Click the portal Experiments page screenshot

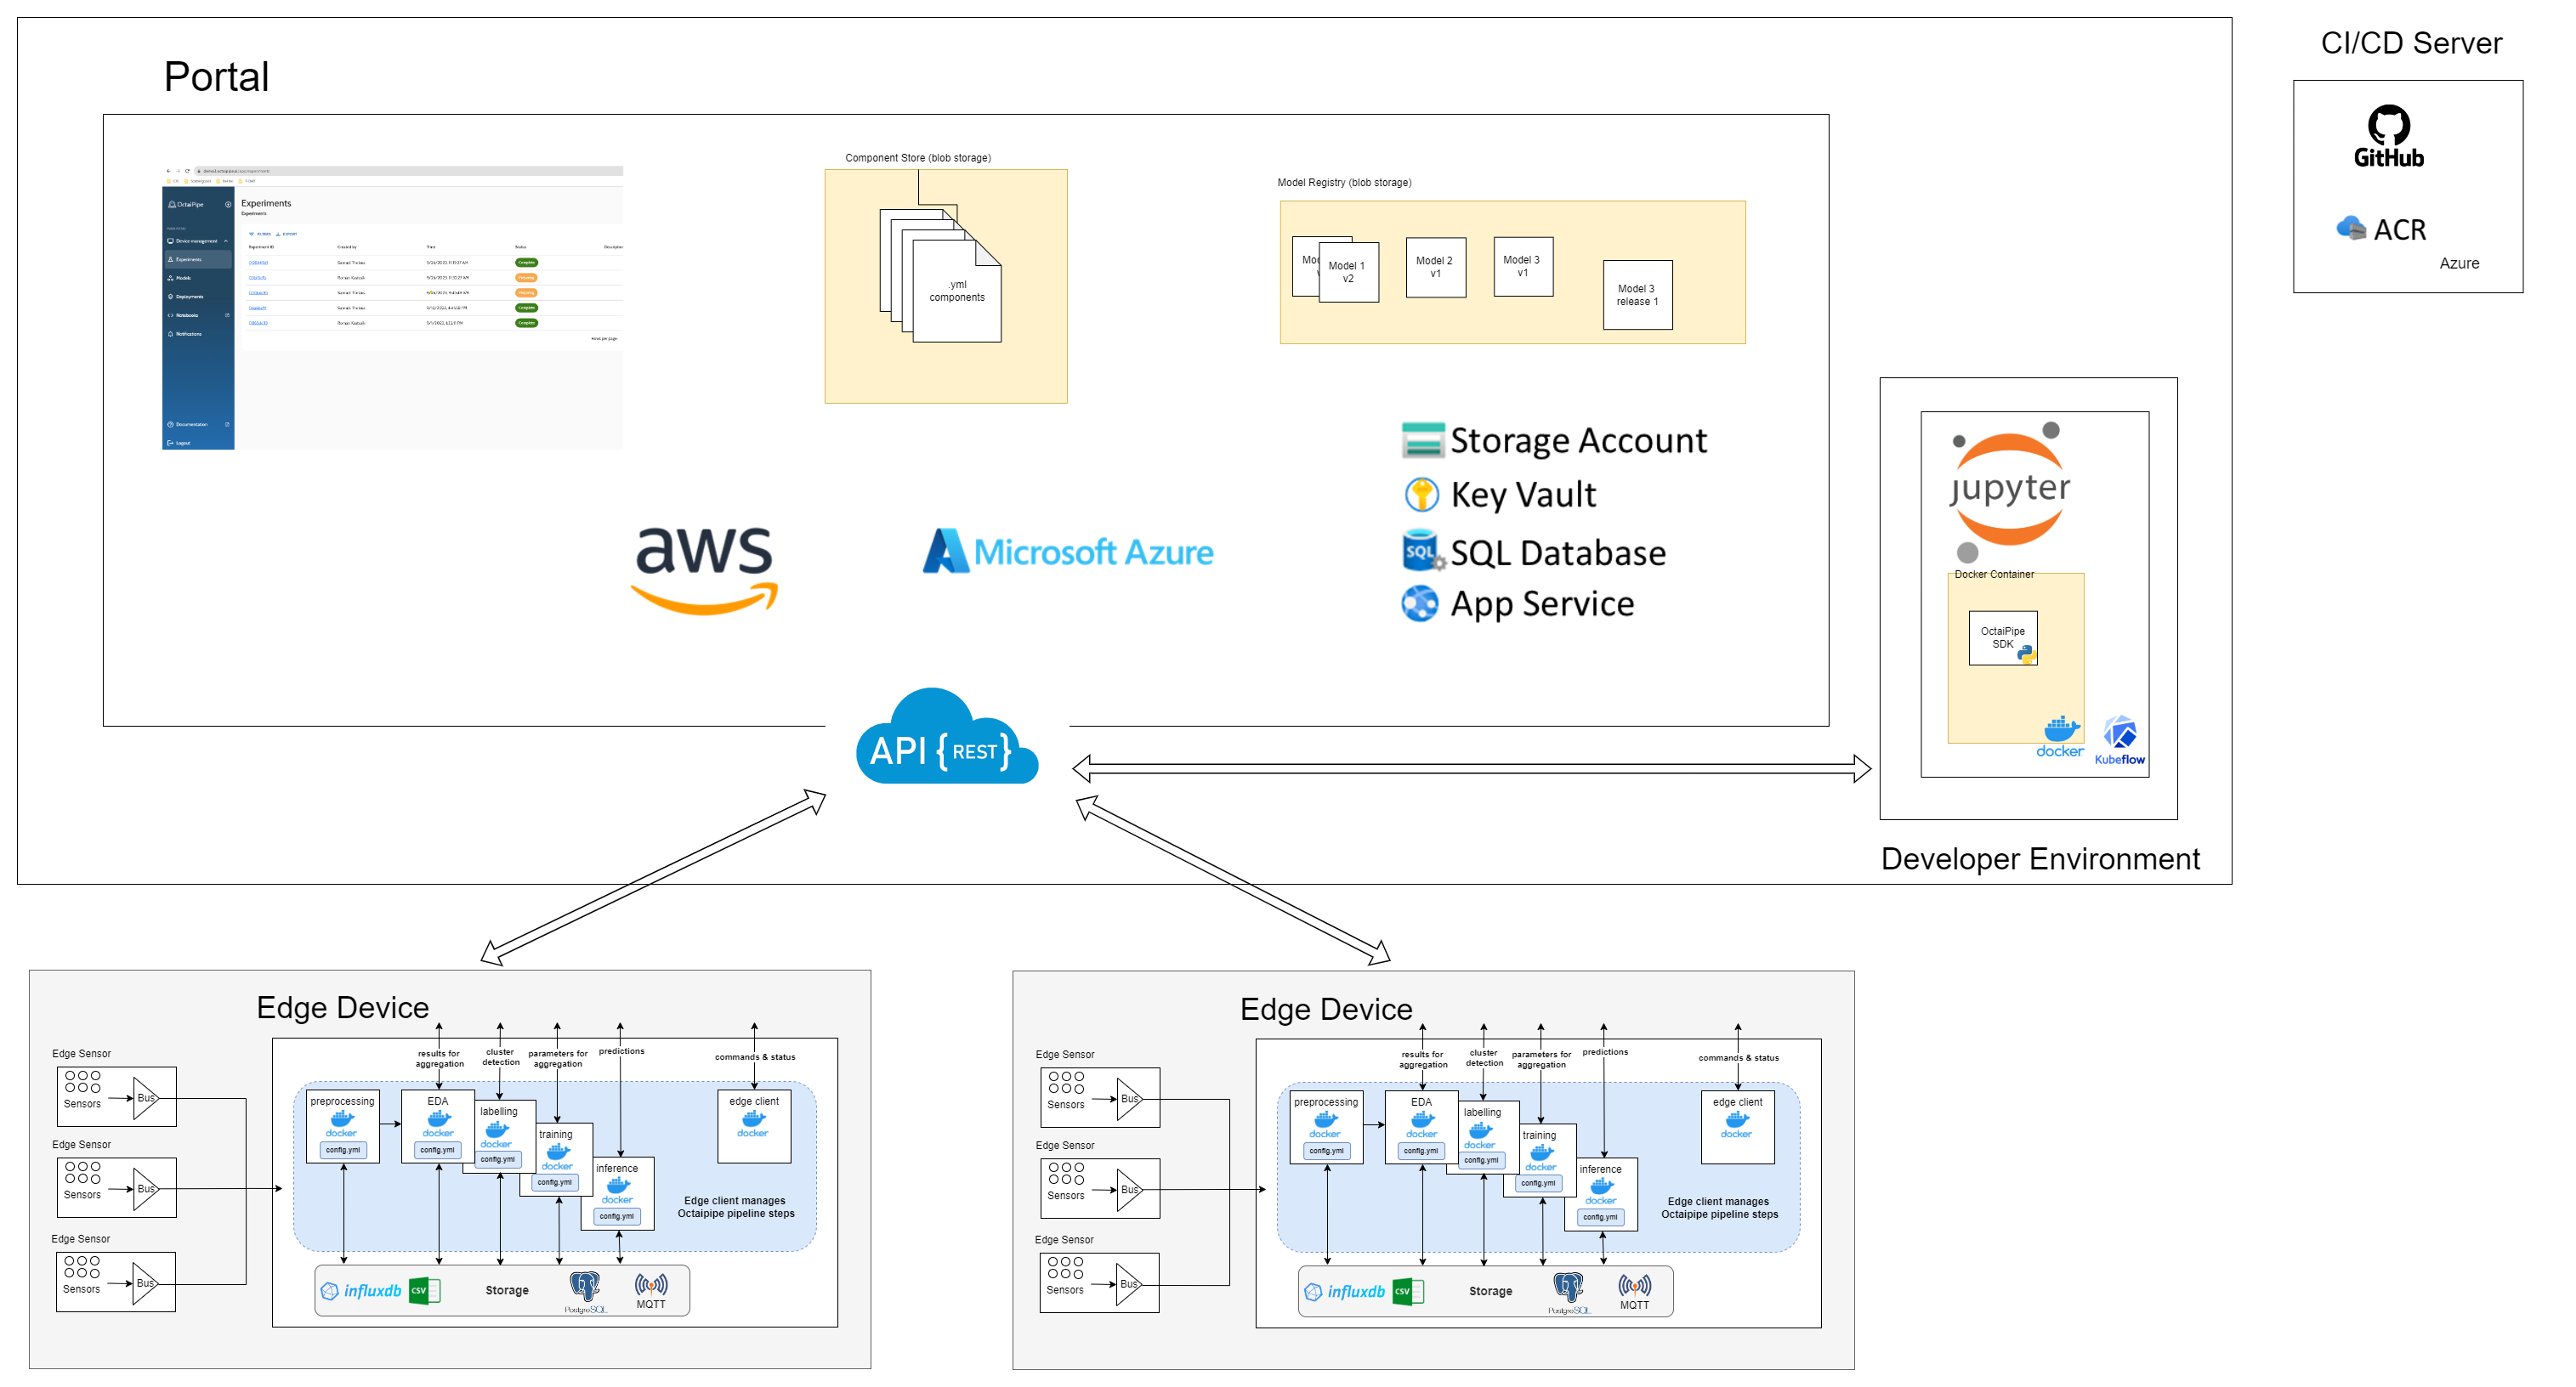click(x=392, y=307)
